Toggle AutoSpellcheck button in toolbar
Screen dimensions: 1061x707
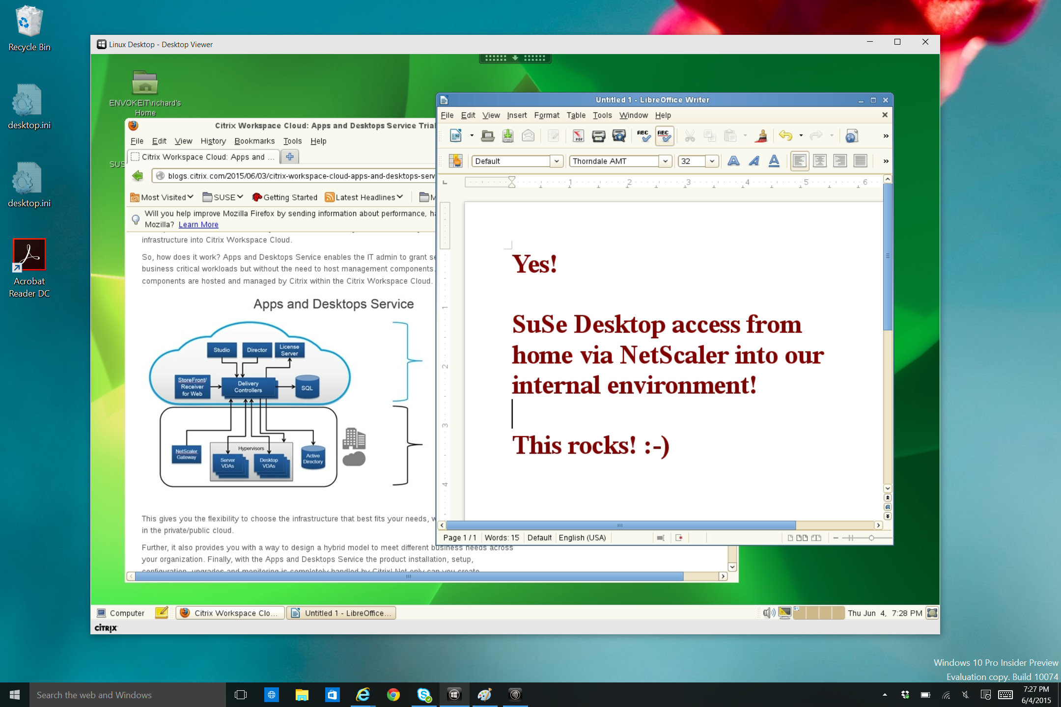(664, 136)
